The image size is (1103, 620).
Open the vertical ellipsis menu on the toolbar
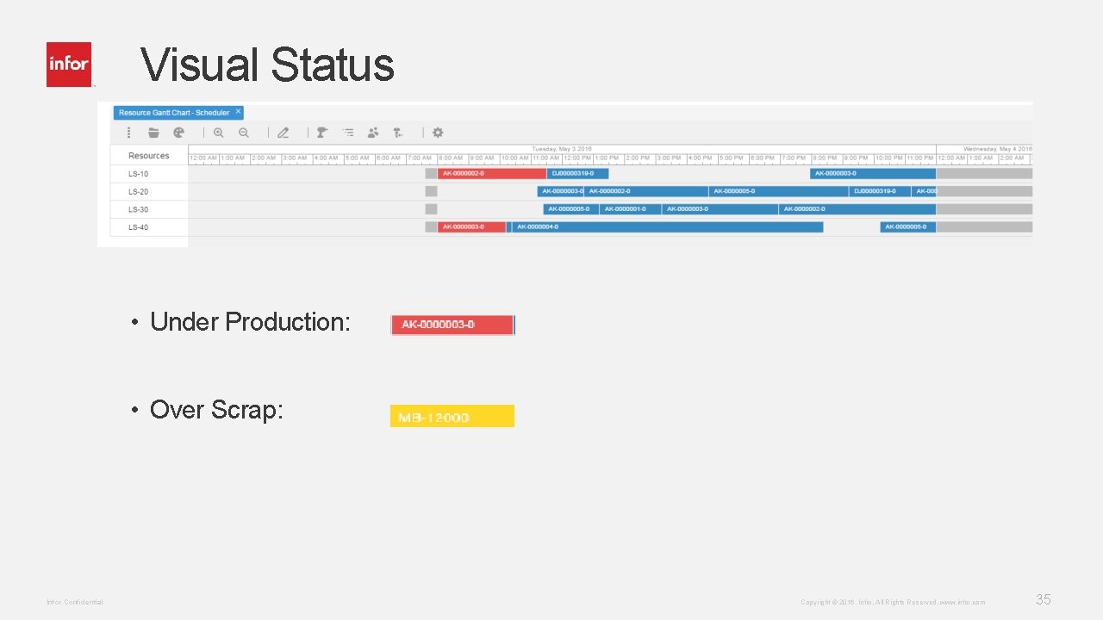tap(128, 132)
